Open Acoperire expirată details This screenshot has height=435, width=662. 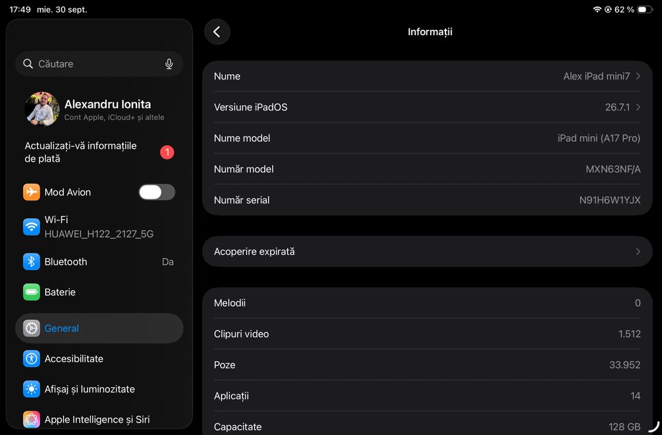pos(427,252)
